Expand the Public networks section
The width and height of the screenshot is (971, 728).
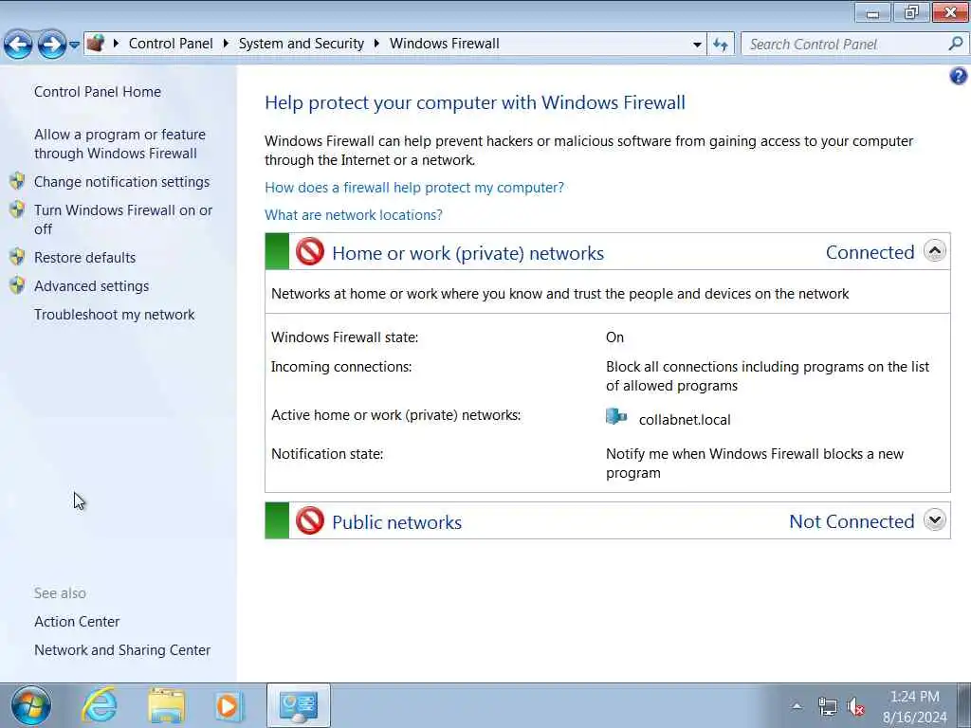[934, 520]
